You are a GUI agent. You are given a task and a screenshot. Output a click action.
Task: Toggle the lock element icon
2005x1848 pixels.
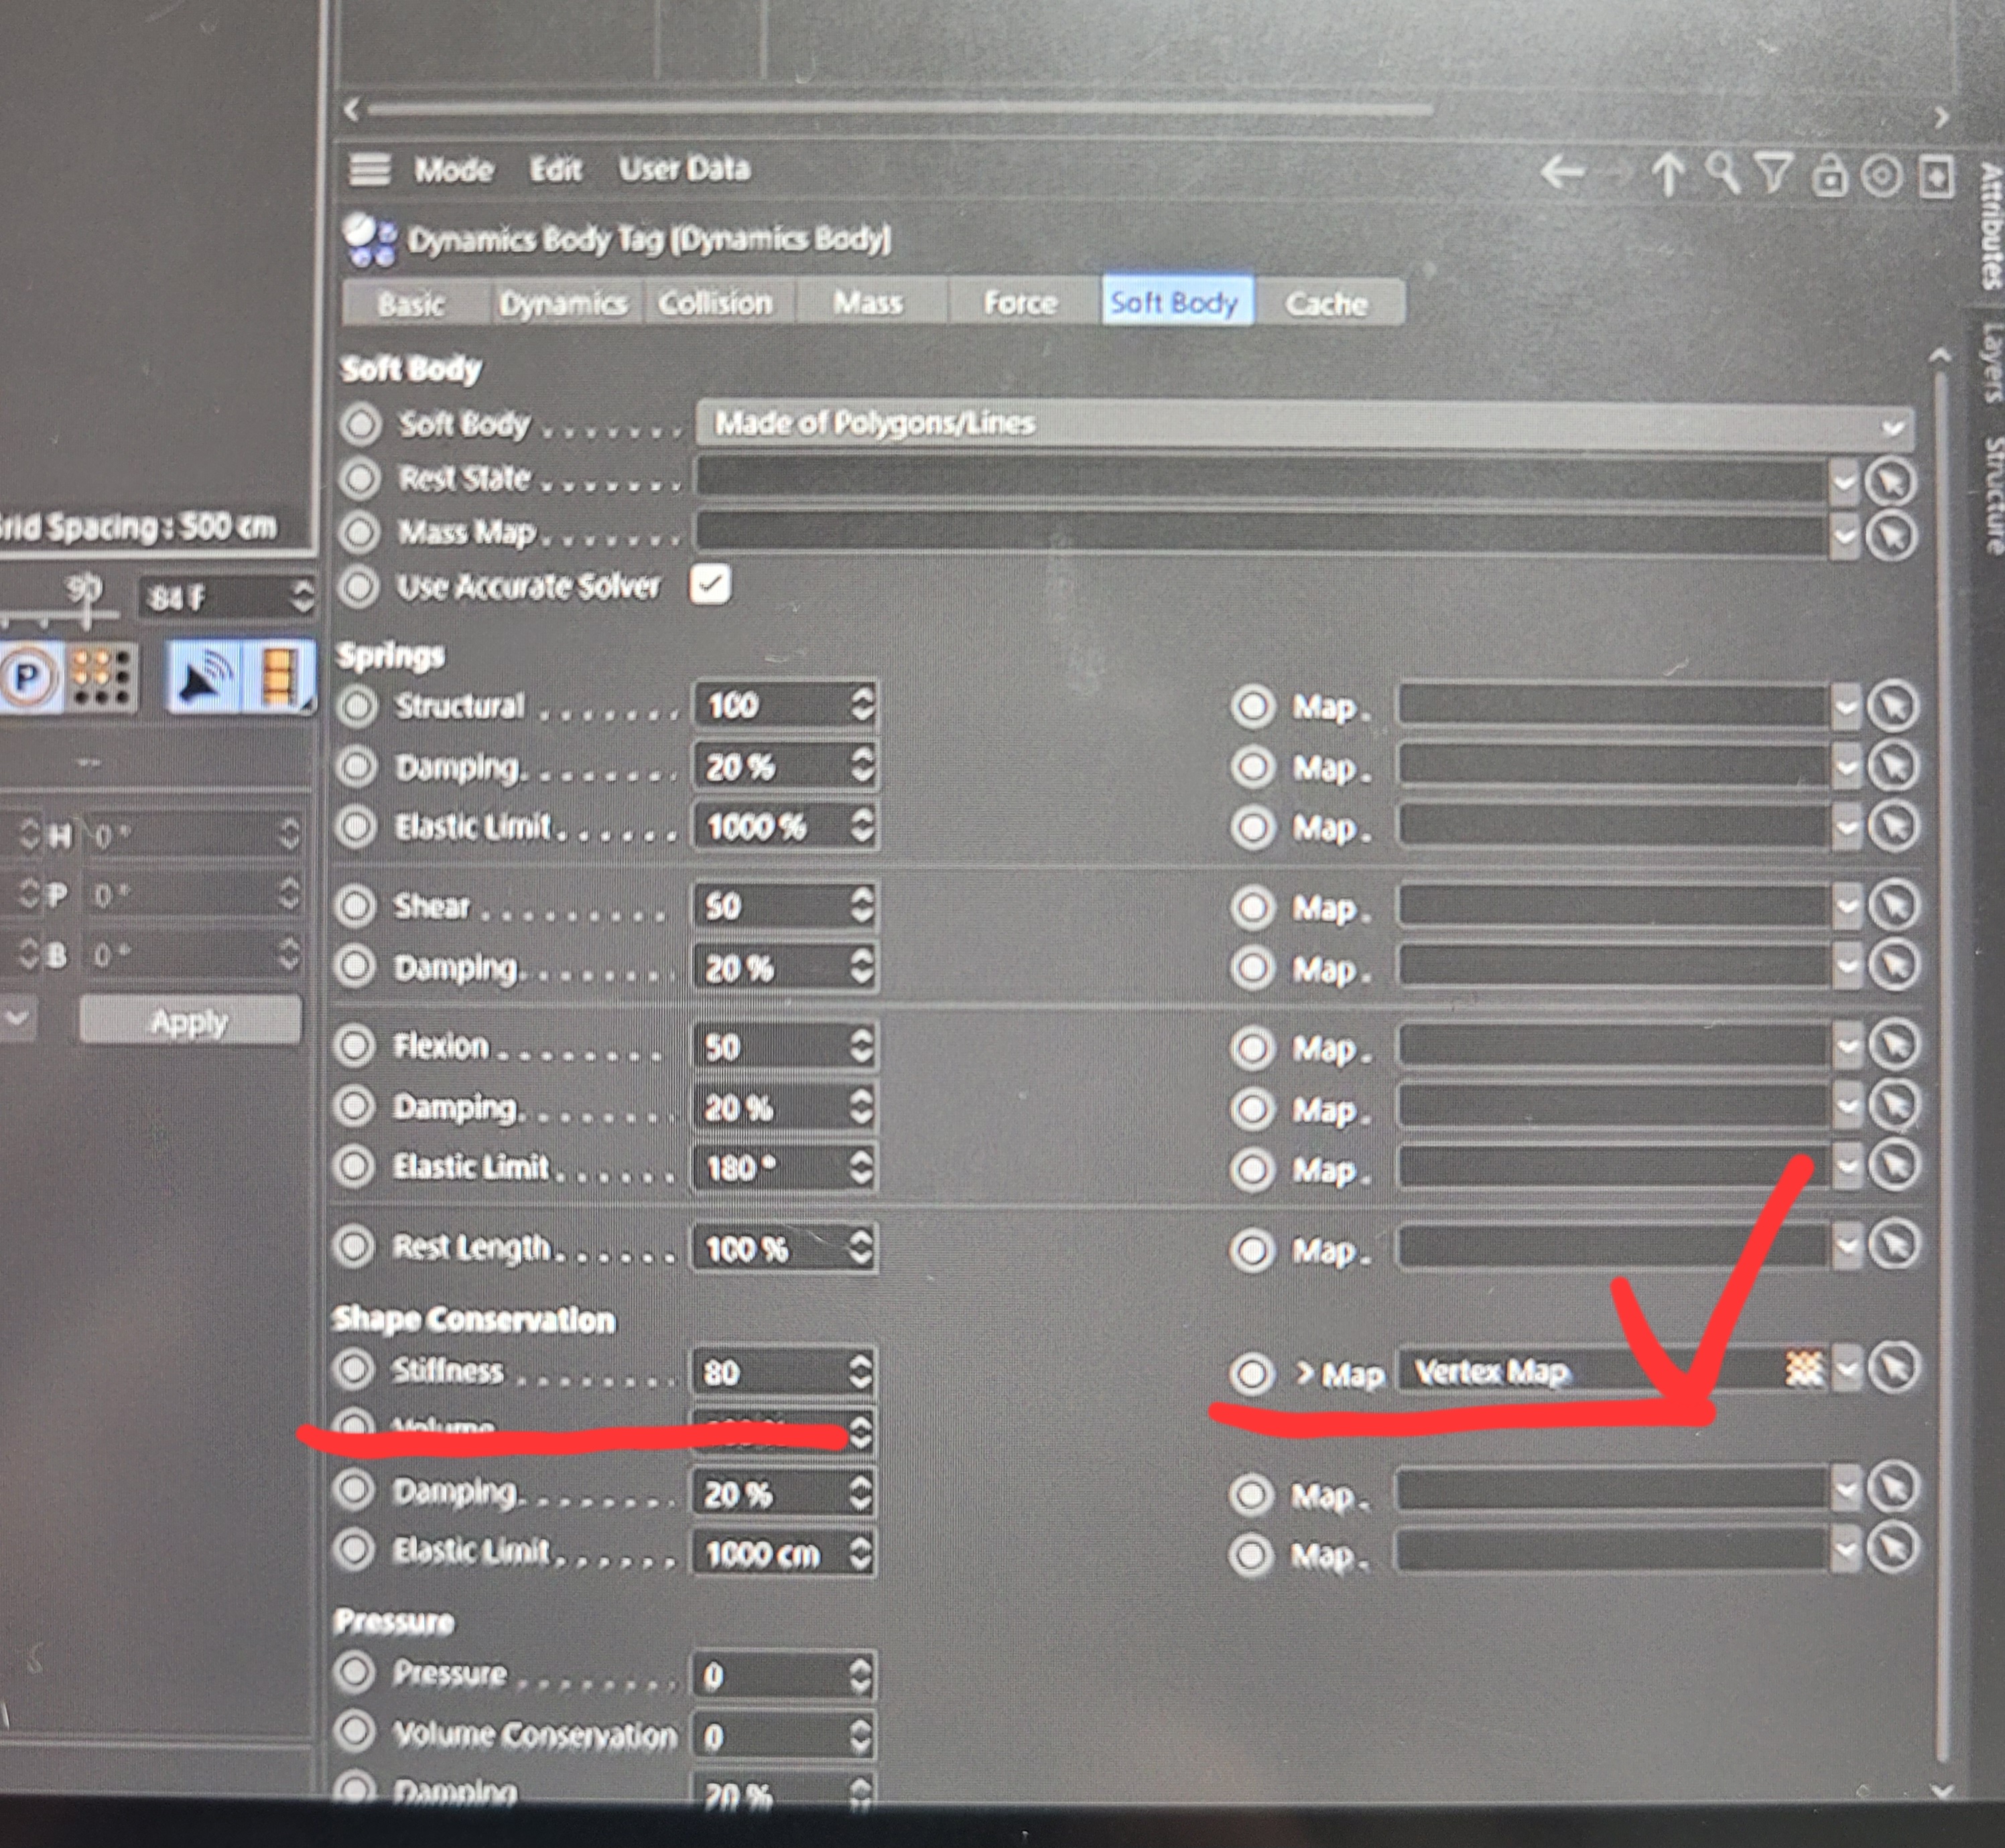tap(1830, 175)
